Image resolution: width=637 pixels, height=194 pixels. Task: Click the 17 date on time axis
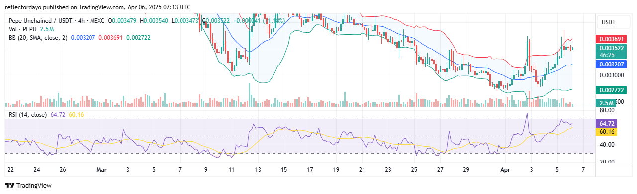coord(310,170)
